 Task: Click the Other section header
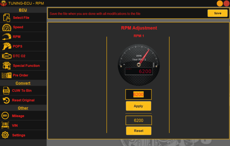[23, 108]
